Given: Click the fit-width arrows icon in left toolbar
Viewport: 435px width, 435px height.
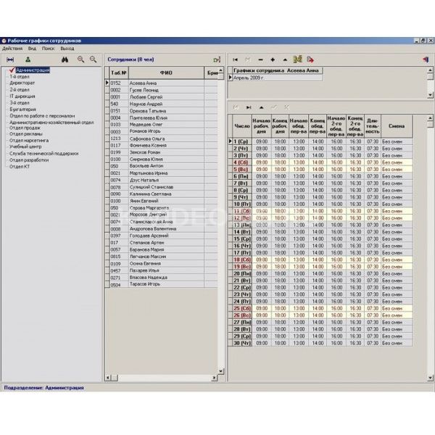Looking at the screenshot, I should 10,59.
